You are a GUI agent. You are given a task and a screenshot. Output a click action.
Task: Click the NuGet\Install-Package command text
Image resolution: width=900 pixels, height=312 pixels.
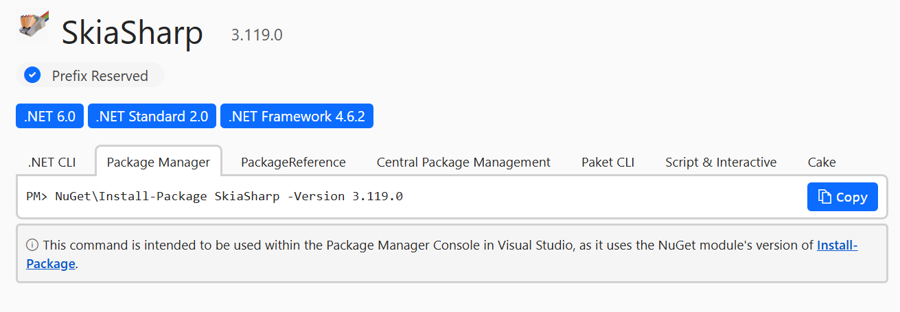(x=229, y=197)
